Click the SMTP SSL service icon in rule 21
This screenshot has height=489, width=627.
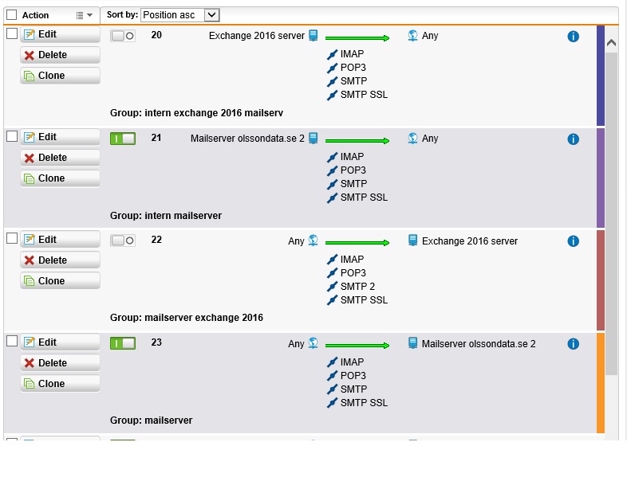click(x=332, y=198)
